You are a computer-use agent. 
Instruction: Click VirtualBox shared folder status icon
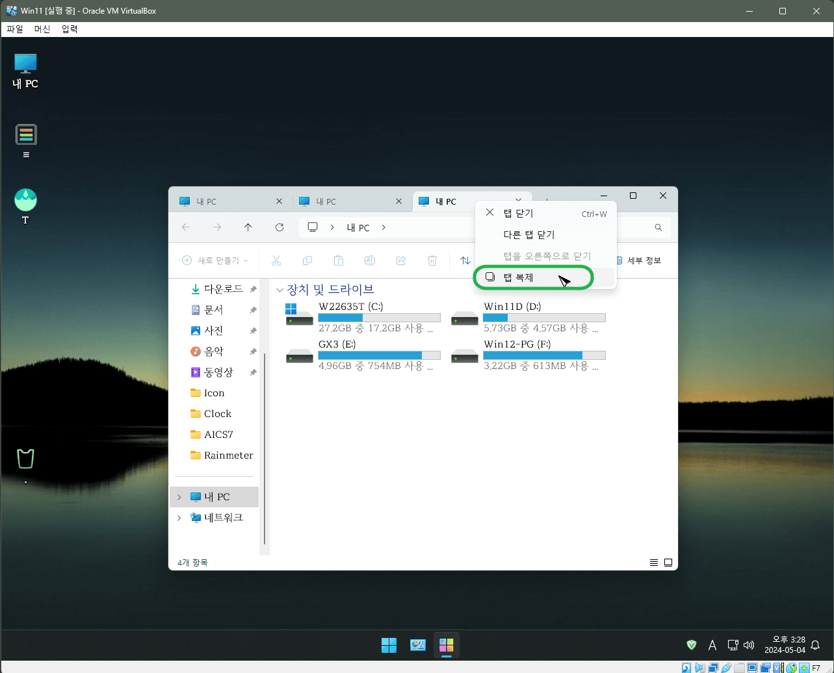coord(740,667)
